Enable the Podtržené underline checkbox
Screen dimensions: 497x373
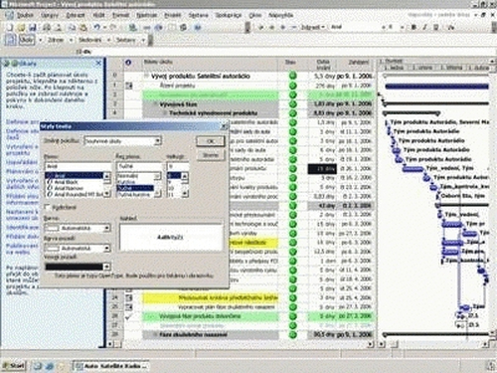(x=48, y=207)
